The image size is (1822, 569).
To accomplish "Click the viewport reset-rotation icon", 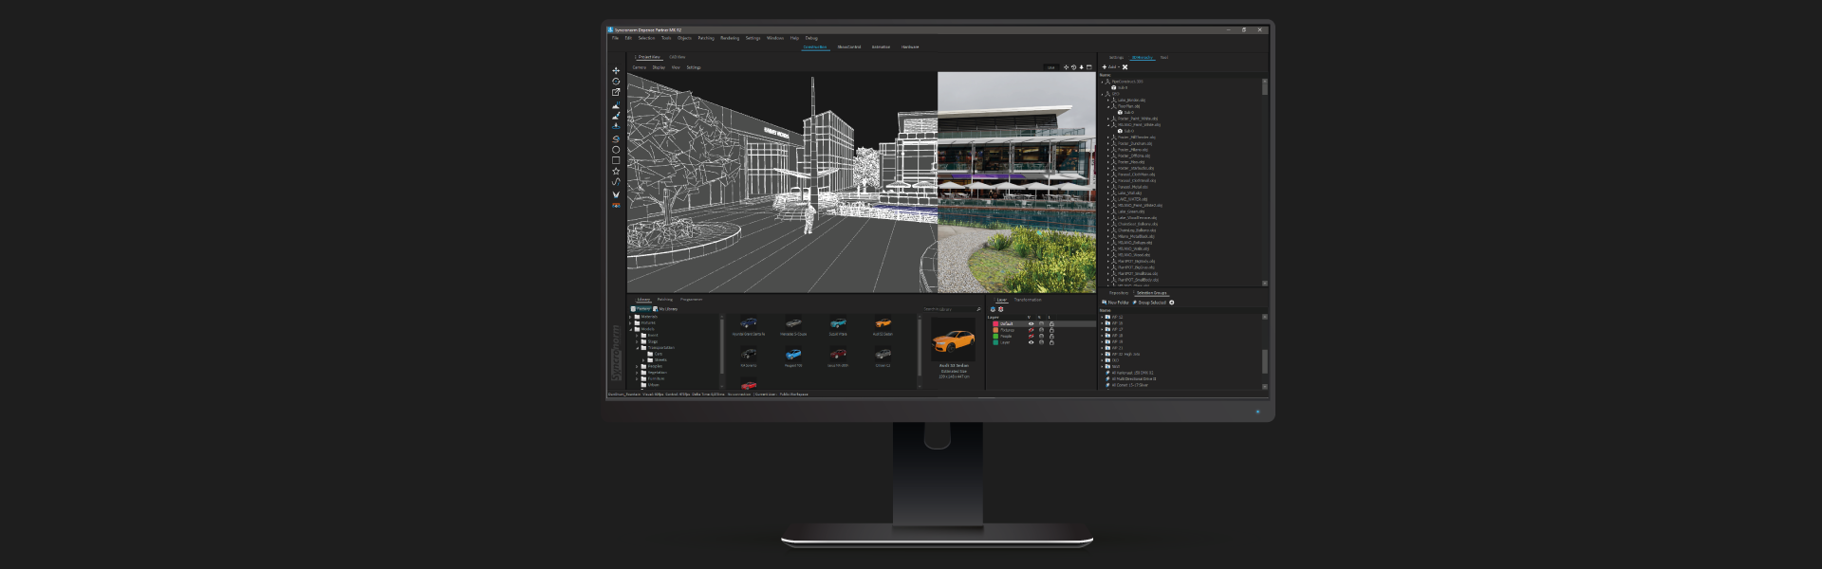I will (x=1074, y=67).
